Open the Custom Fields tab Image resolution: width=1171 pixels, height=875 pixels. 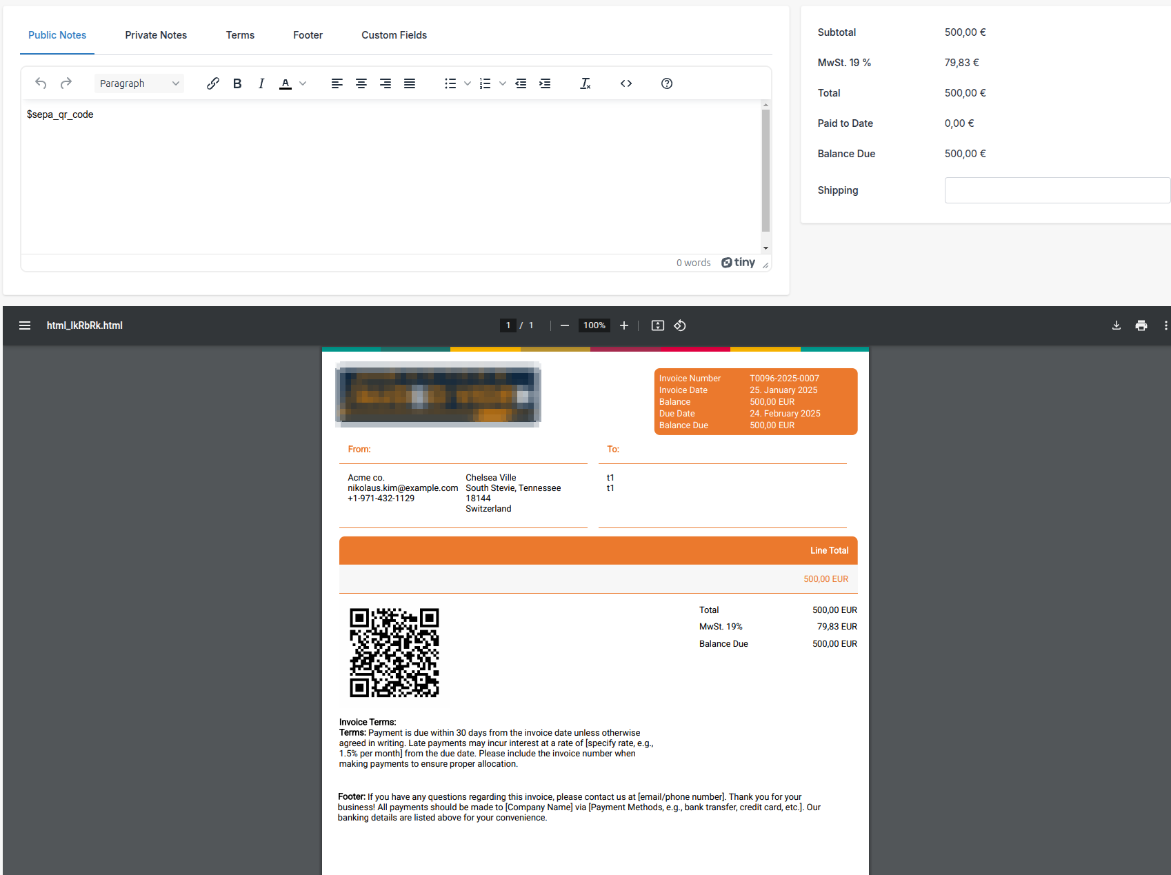(394, 35)
